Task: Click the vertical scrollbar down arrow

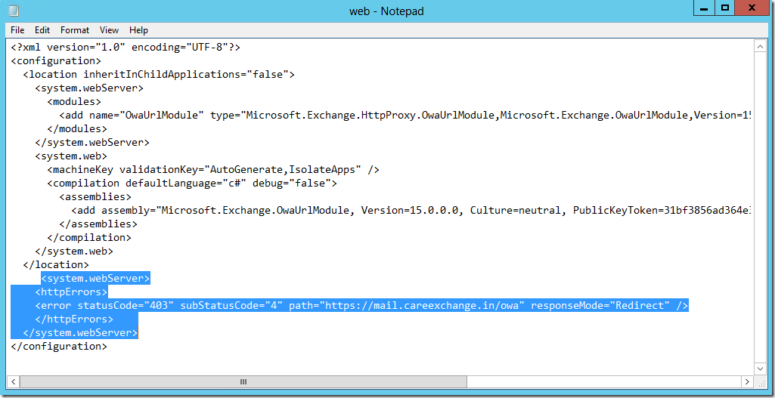Action: click(760, 369)
